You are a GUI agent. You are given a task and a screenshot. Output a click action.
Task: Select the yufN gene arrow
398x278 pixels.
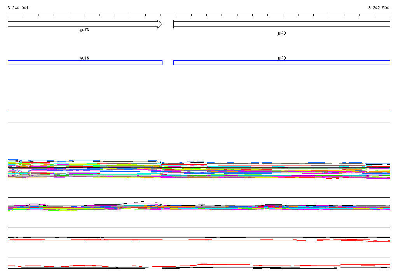coord(85,24)
